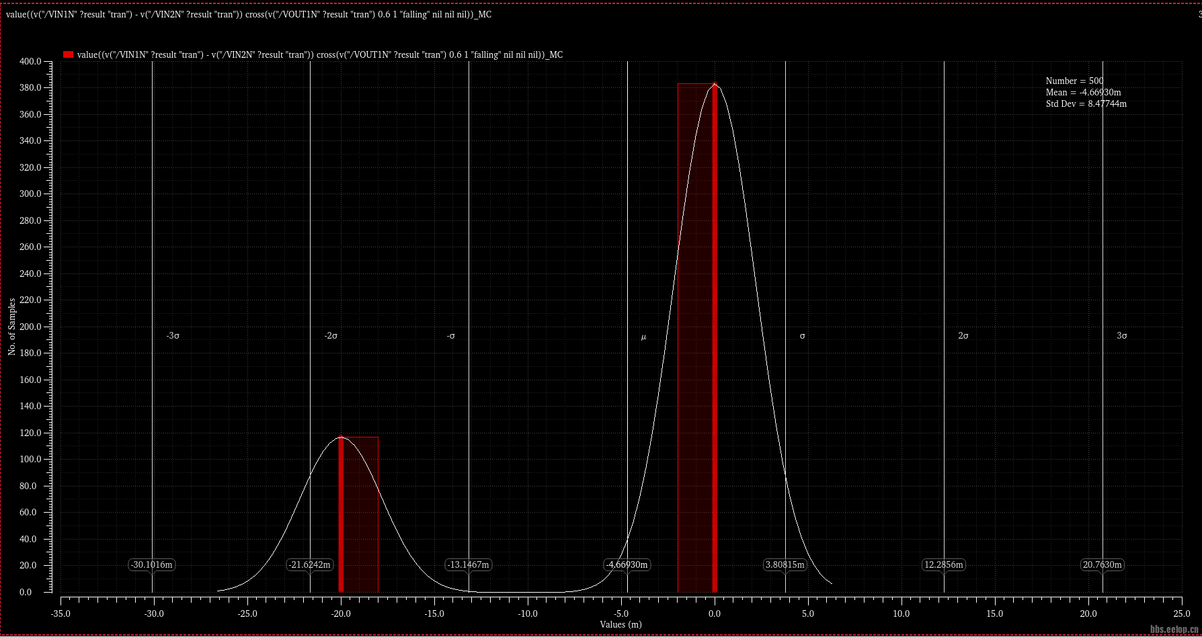1202x637 pixels.
Task: Click the -21.6242m sigma marker label
Action: click(310, 564)
